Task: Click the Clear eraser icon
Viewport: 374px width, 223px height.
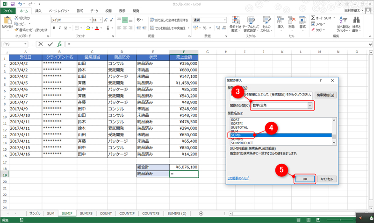Action: [313, 30]
